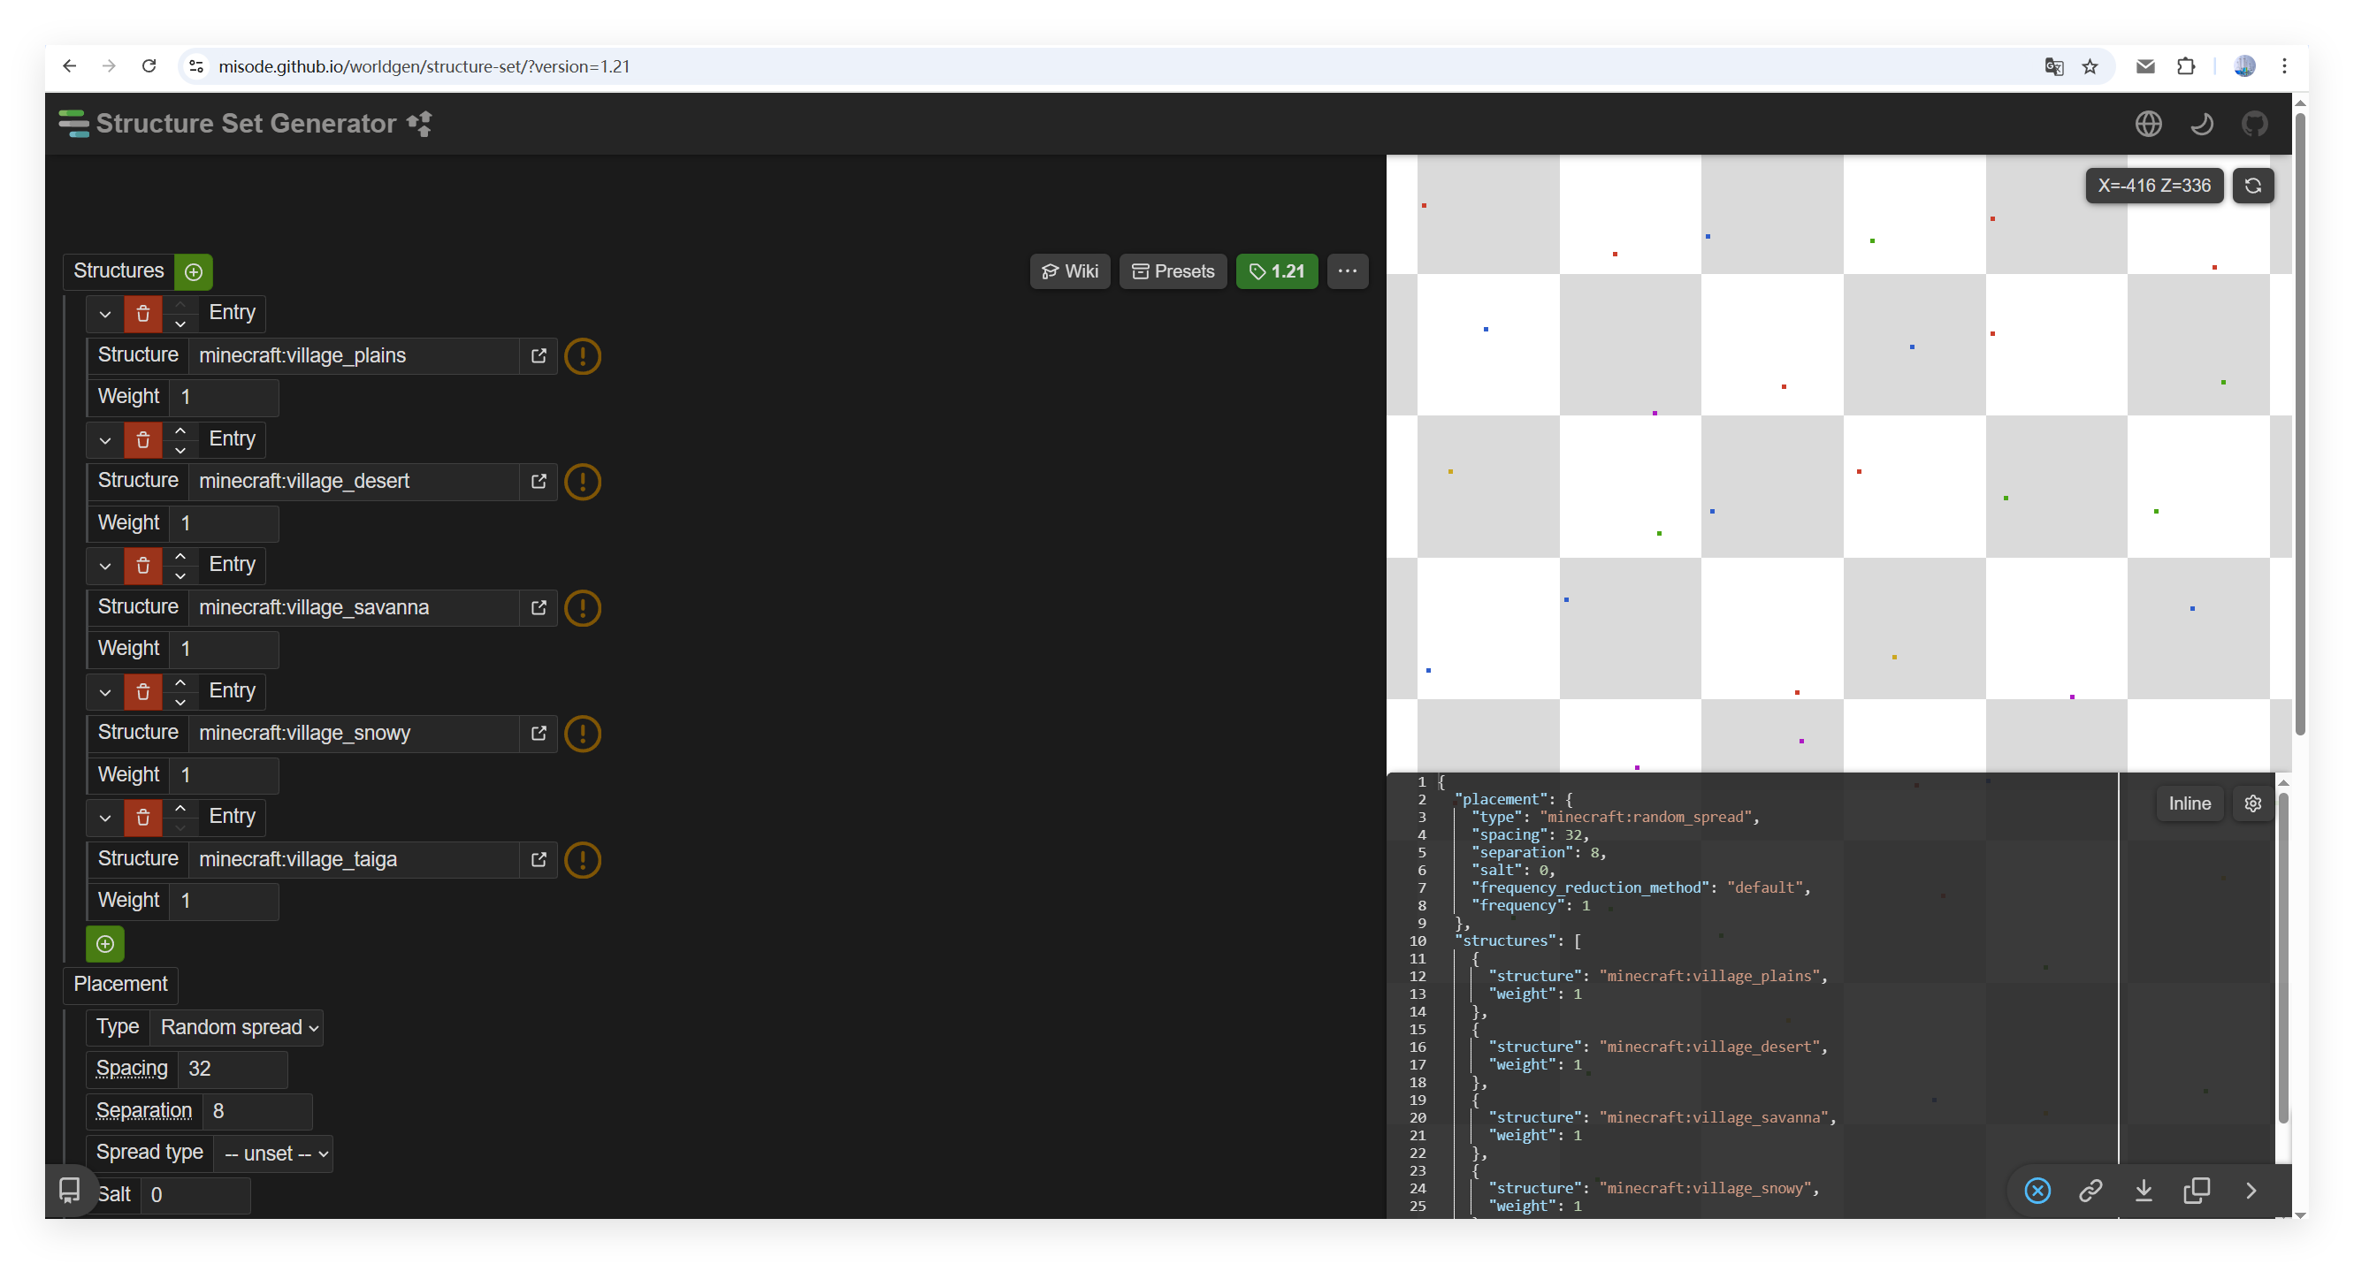Open the Wiki link
This screenshot has width=2354, height=1264.
point(1069,271)
